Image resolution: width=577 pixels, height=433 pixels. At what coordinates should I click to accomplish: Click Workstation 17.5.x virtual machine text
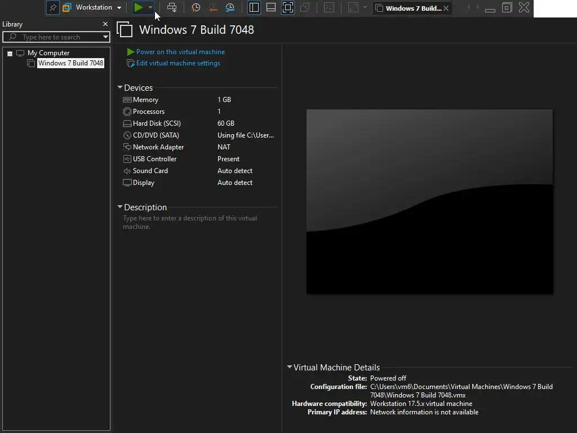tap(421, 404)
